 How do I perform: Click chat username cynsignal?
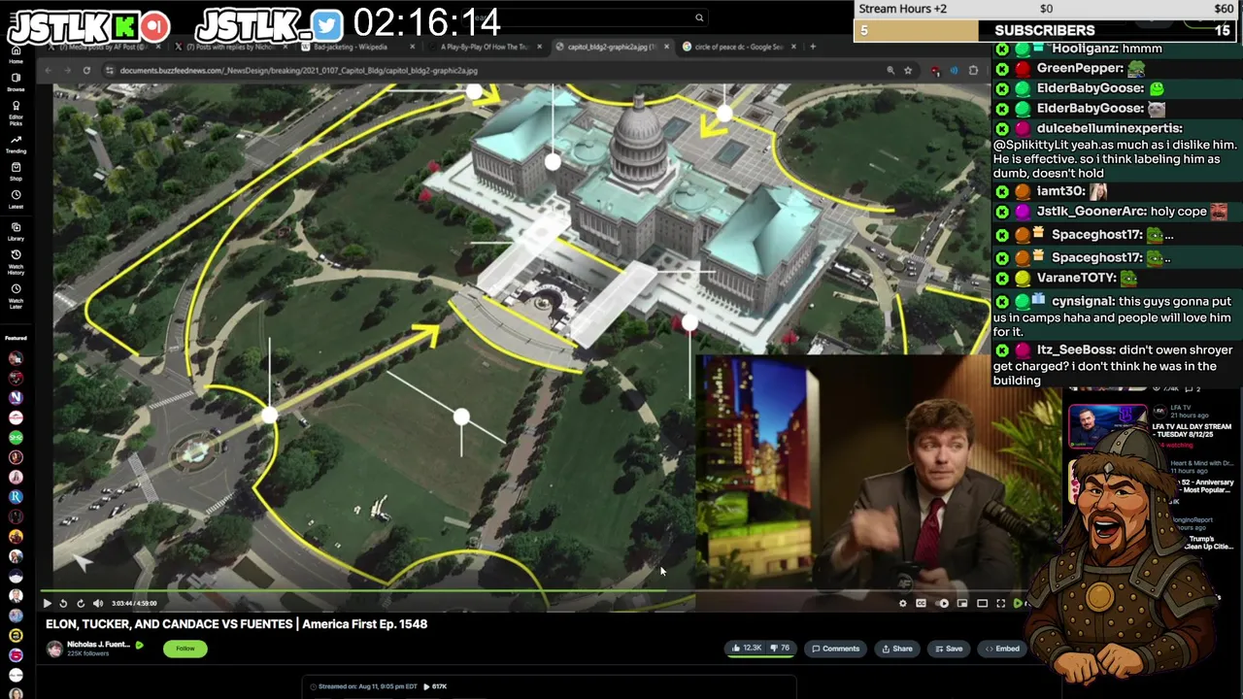[1083, 302]
